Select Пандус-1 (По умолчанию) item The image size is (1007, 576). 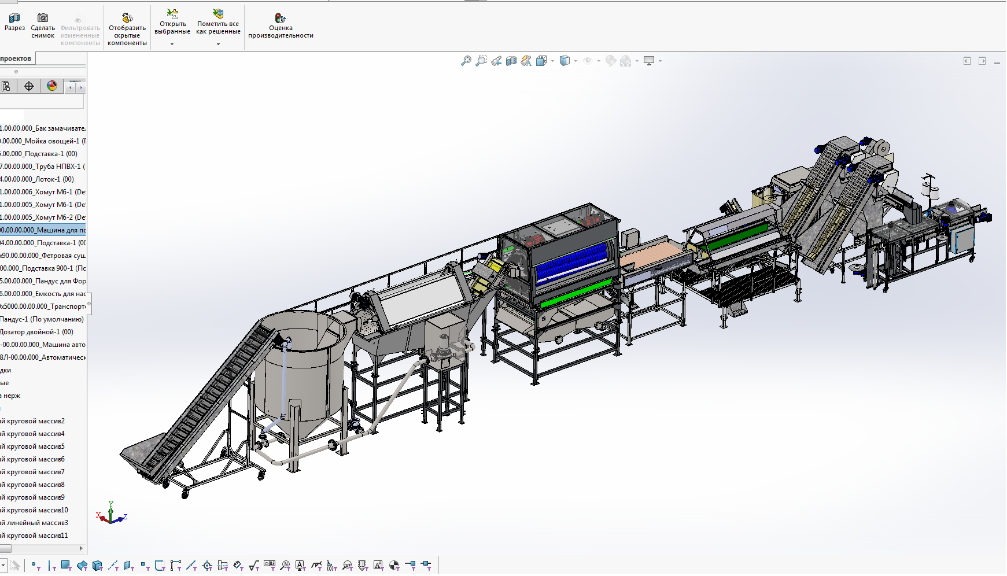(x=43, y=319)
